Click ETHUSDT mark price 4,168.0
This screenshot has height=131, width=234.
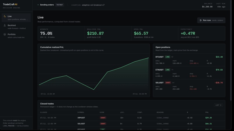click(x=176, y=76)
